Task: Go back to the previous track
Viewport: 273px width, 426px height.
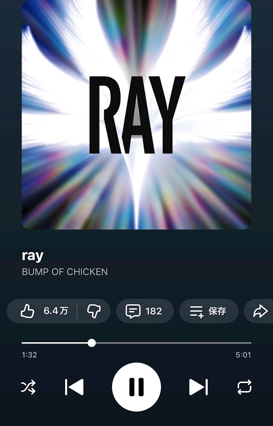Action: (x=74, y=387)
